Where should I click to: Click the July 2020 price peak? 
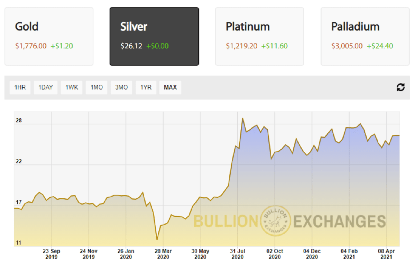tap(243, 119)
